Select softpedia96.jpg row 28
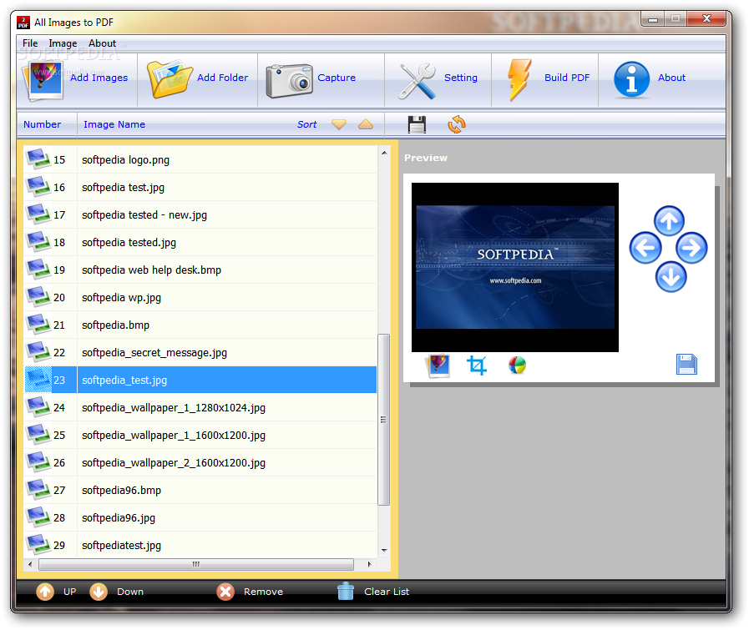This screenshot has width=749, height=630. coord(200,517)
